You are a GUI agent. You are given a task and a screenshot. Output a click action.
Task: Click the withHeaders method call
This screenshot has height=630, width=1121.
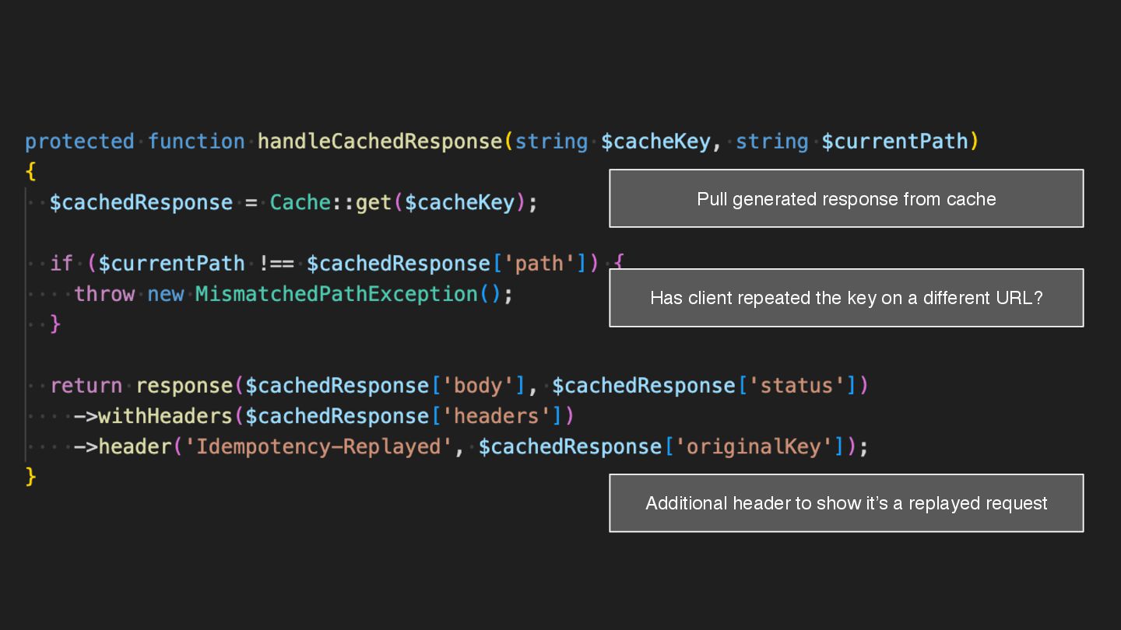click(165, 416)
